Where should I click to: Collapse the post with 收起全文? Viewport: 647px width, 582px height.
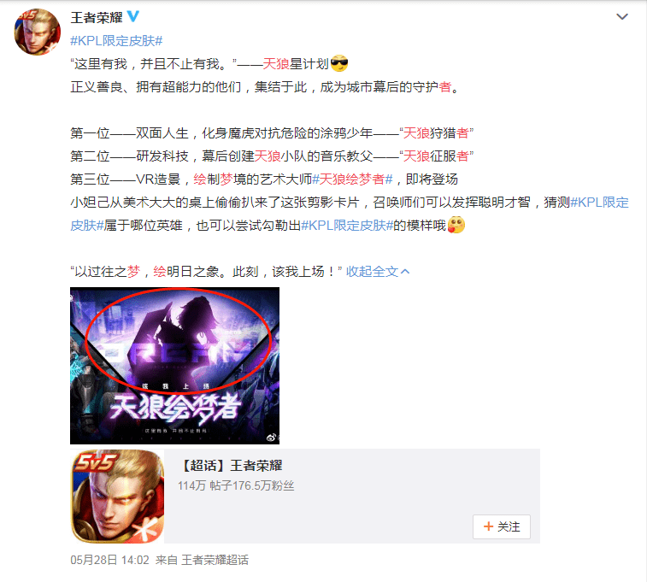click(378, 272)
